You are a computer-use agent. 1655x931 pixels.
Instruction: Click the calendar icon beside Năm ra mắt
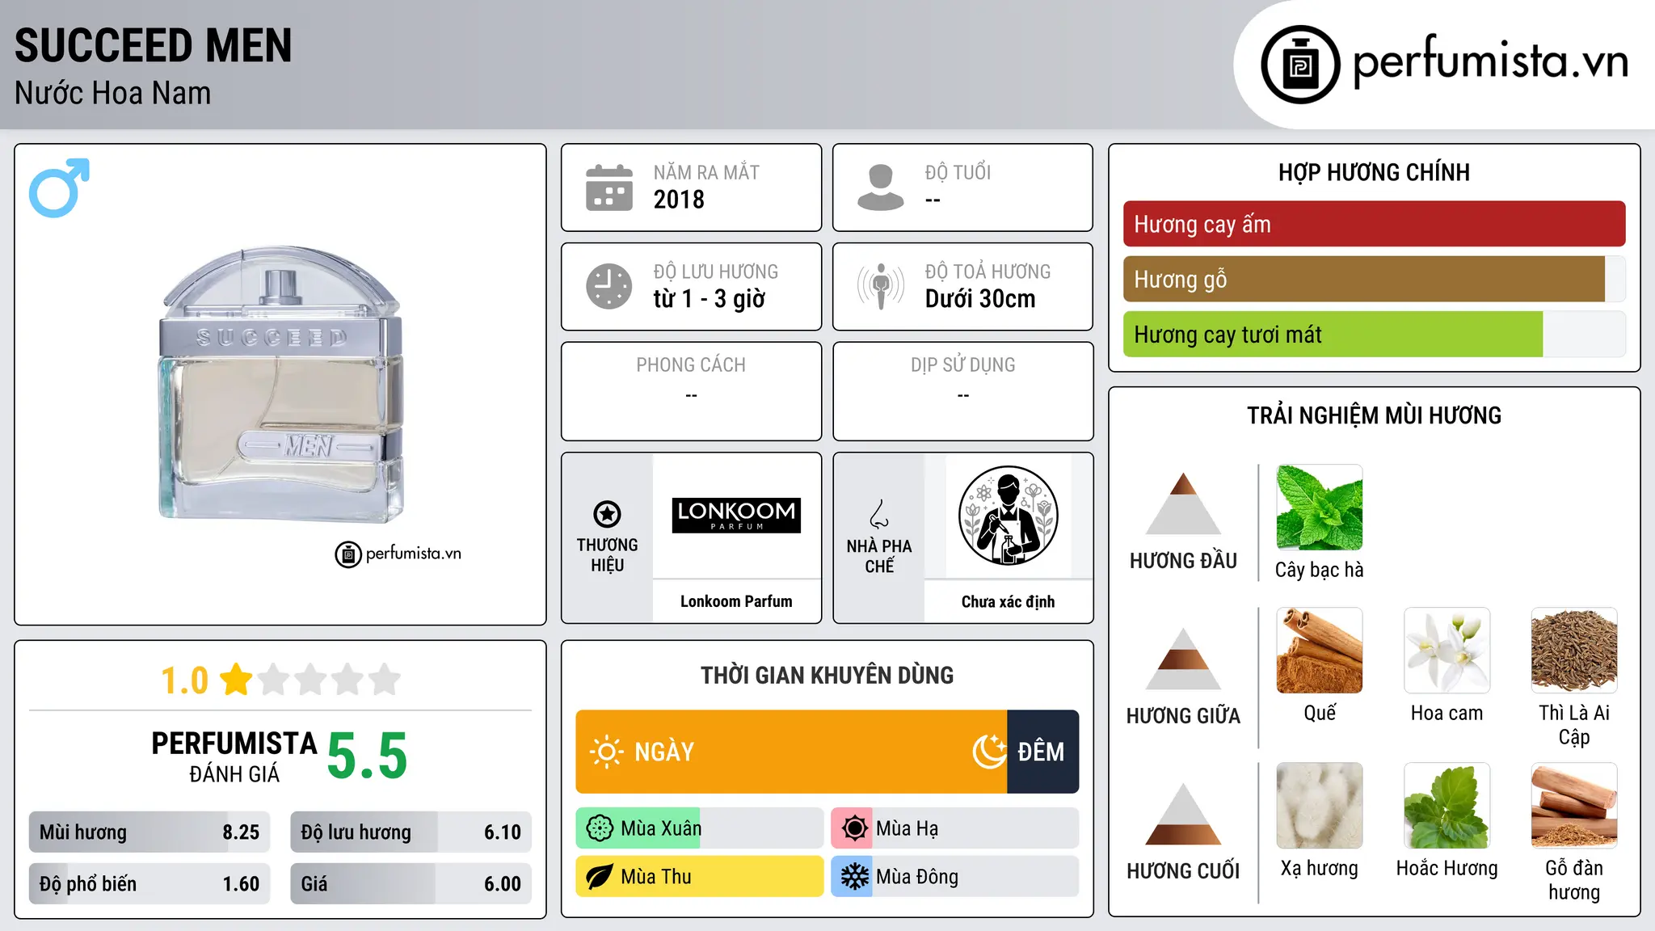click(609, 187)
